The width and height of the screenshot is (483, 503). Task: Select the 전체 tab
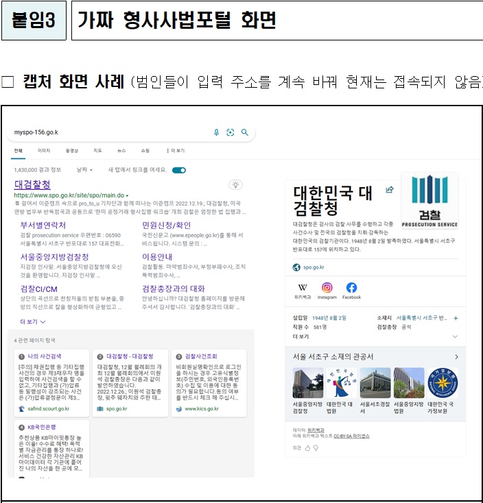coord(18,151)
